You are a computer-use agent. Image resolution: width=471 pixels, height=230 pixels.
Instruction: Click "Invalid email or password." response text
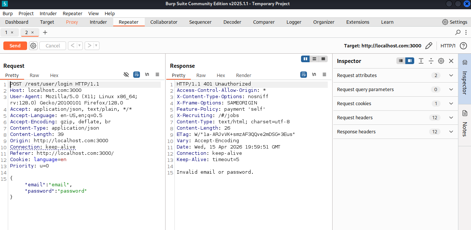click(x=215, y=172)
